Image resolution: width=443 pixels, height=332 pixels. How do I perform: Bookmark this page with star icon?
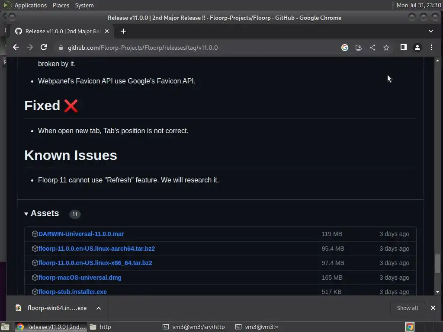(386, 48)
